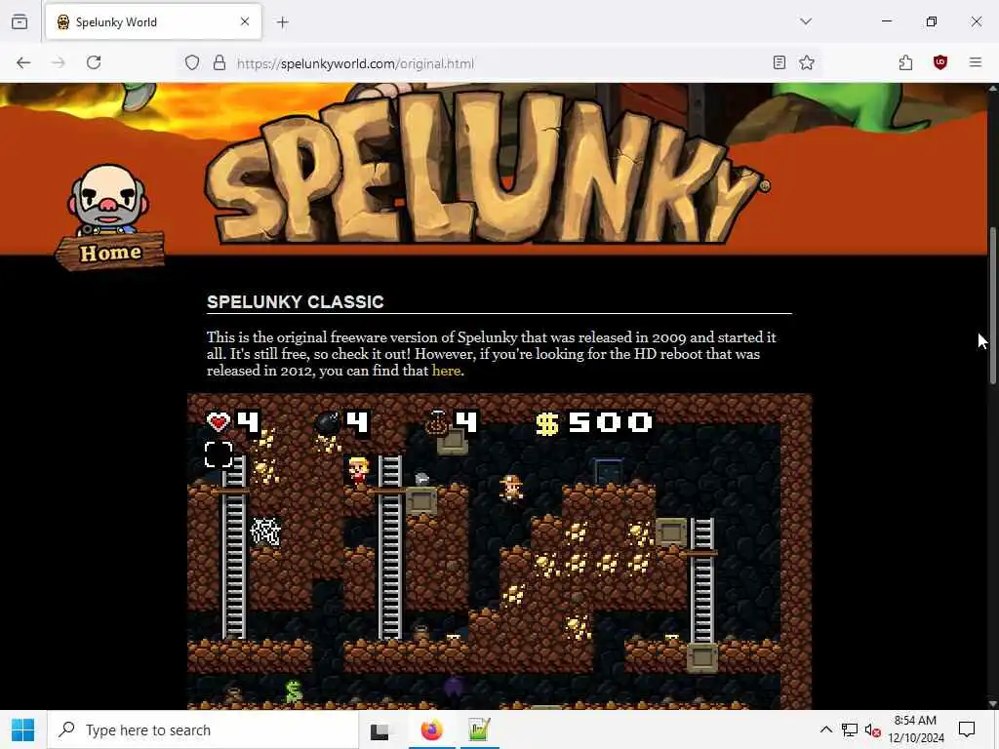Select the Spelunky World tab
999x749 pixels.
tap(153, 22)
